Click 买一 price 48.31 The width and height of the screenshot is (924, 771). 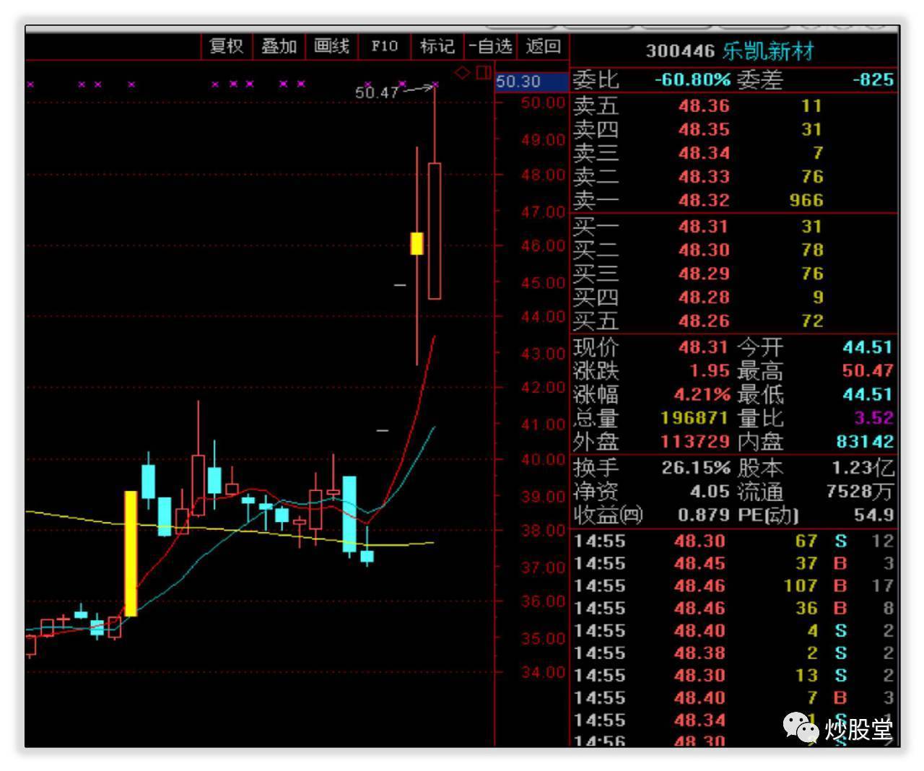click(704, 227)
